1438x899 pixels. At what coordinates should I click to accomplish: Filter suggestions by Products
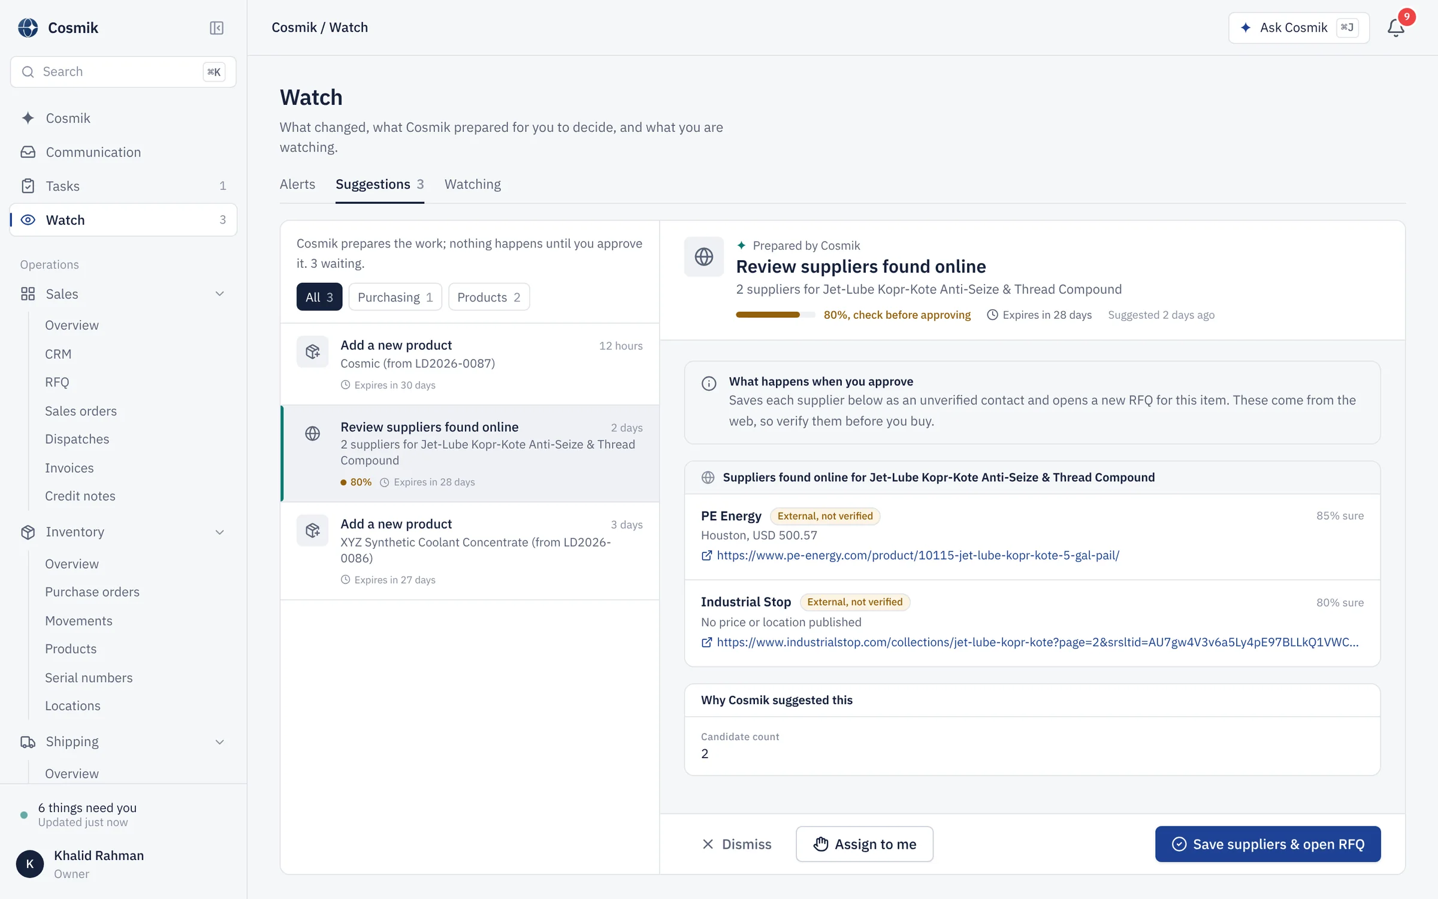click(x=488, y=297)
